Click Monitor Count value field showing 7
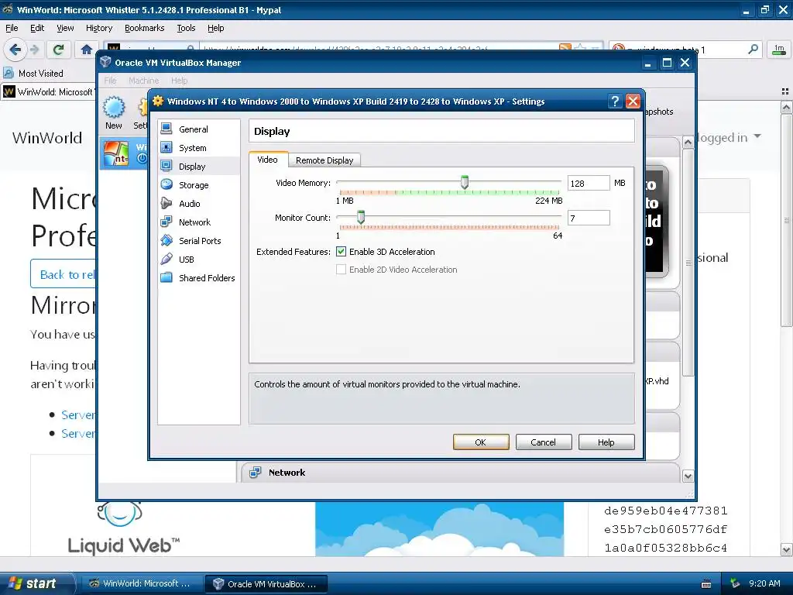793x595 pixels. [589, 218]
